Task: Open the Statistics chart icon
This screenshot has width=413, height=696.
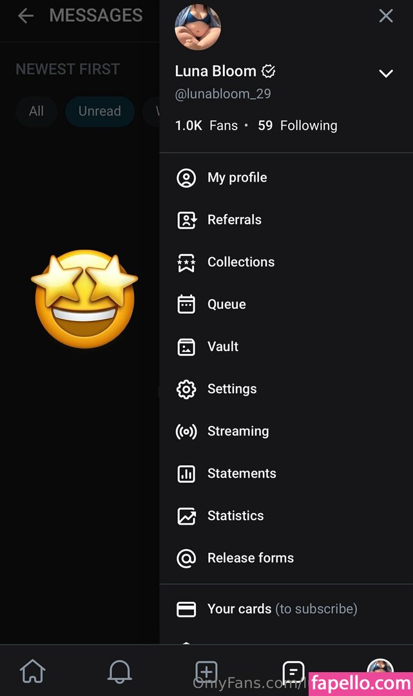Action: [x=186, y=516]
